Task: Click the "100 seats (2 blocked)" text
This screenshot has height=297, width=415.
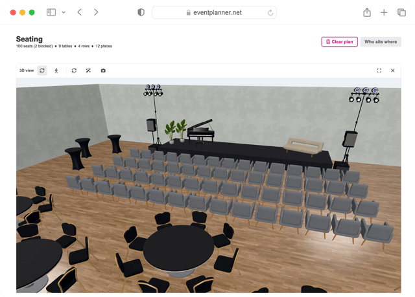Action: click(x=34, y=46)
